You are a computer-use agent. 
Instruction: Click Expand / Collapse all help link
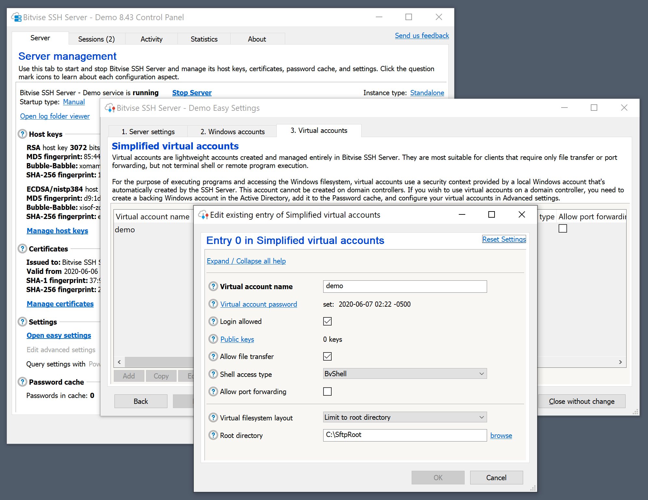click(246, 261)
